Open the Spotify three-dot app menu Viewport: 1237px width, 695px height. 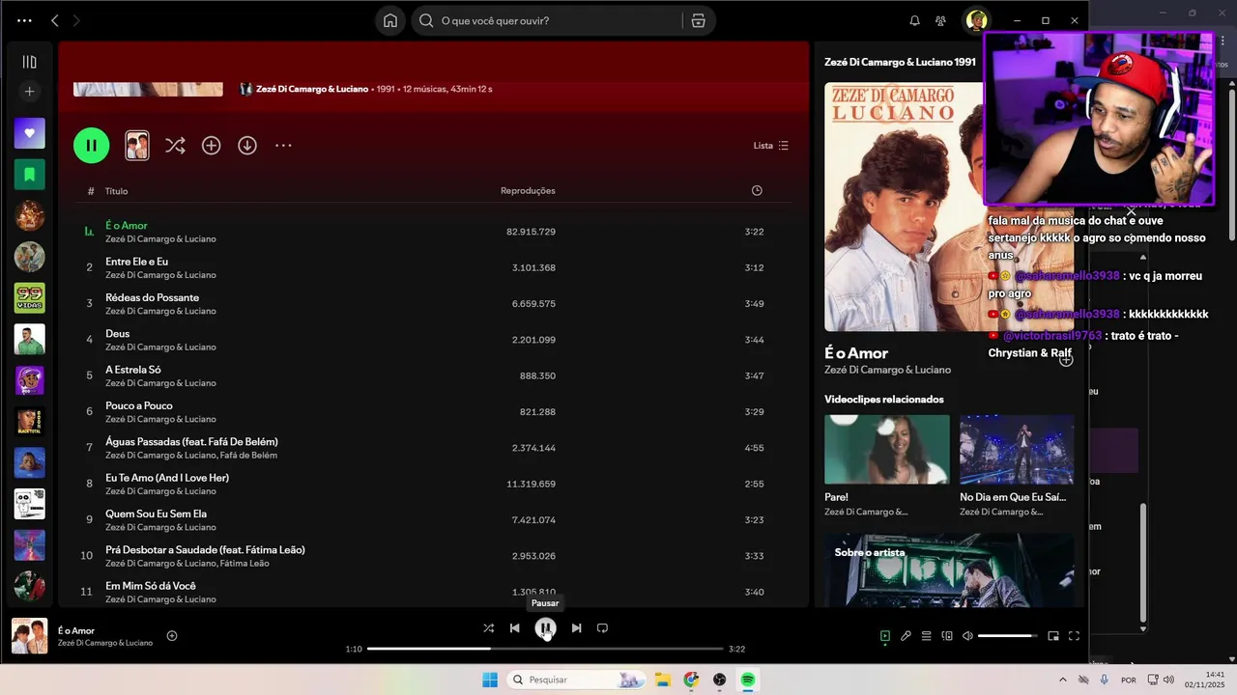24,20
